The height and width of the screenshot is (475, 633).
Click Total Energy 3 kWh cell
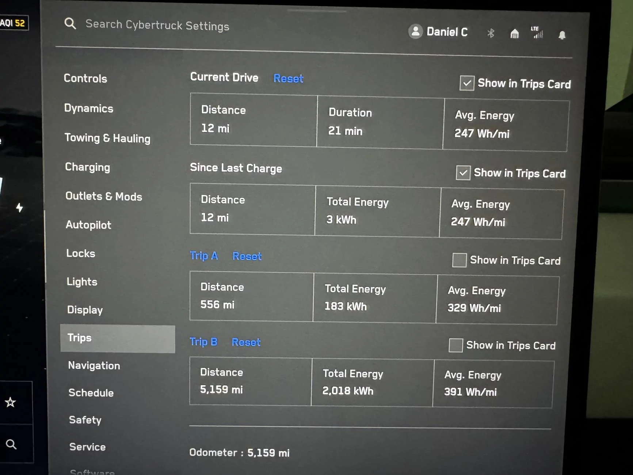[378, 211]
